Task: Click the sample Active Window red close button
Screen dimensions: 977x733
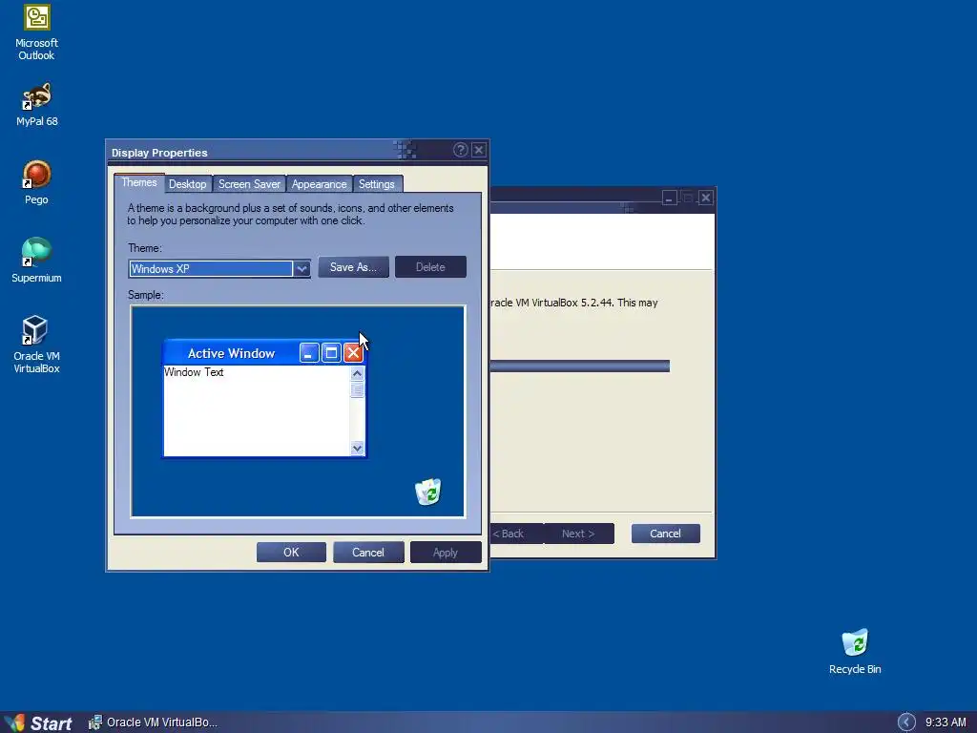Action: click(353, 353)
